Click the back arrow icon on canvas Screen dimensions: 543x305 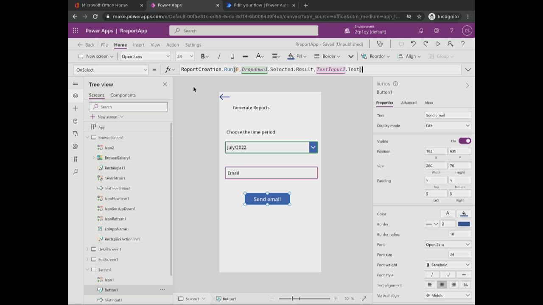(x=224, y=97)
